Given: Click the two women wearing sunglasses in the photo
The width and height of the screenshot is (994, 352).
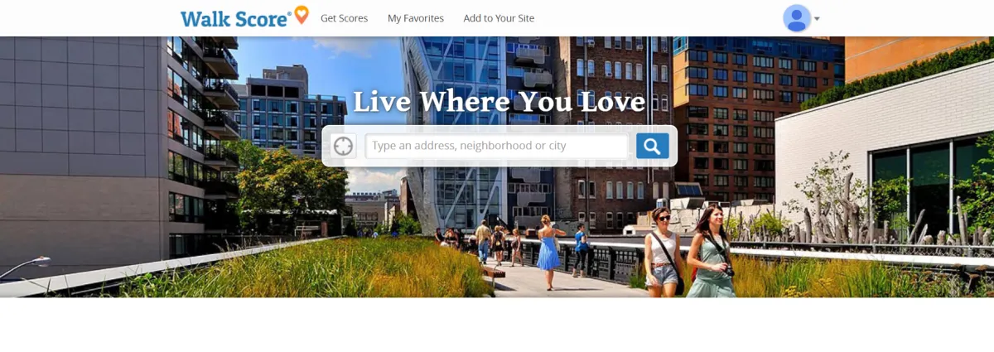Looking at the screenshot, I should point(689,251).
